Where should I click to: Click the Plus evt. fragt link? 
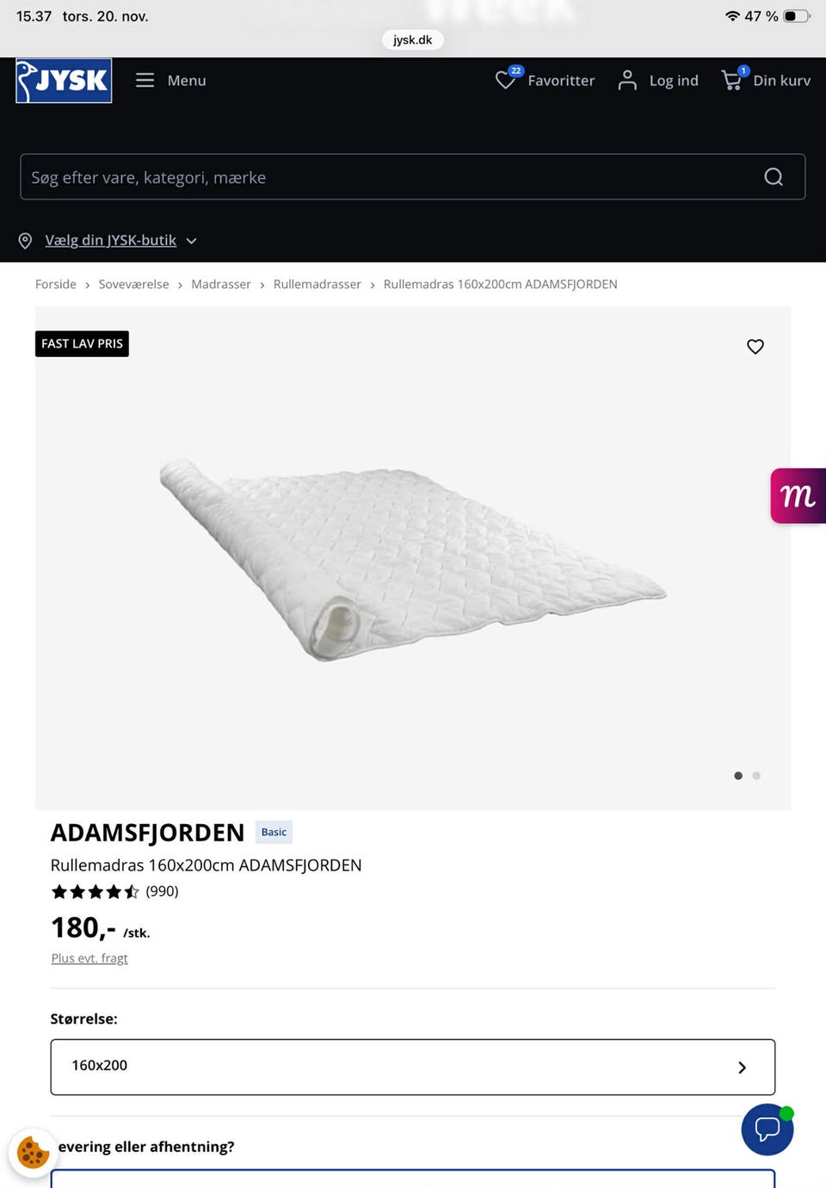(x=89, y=958)
